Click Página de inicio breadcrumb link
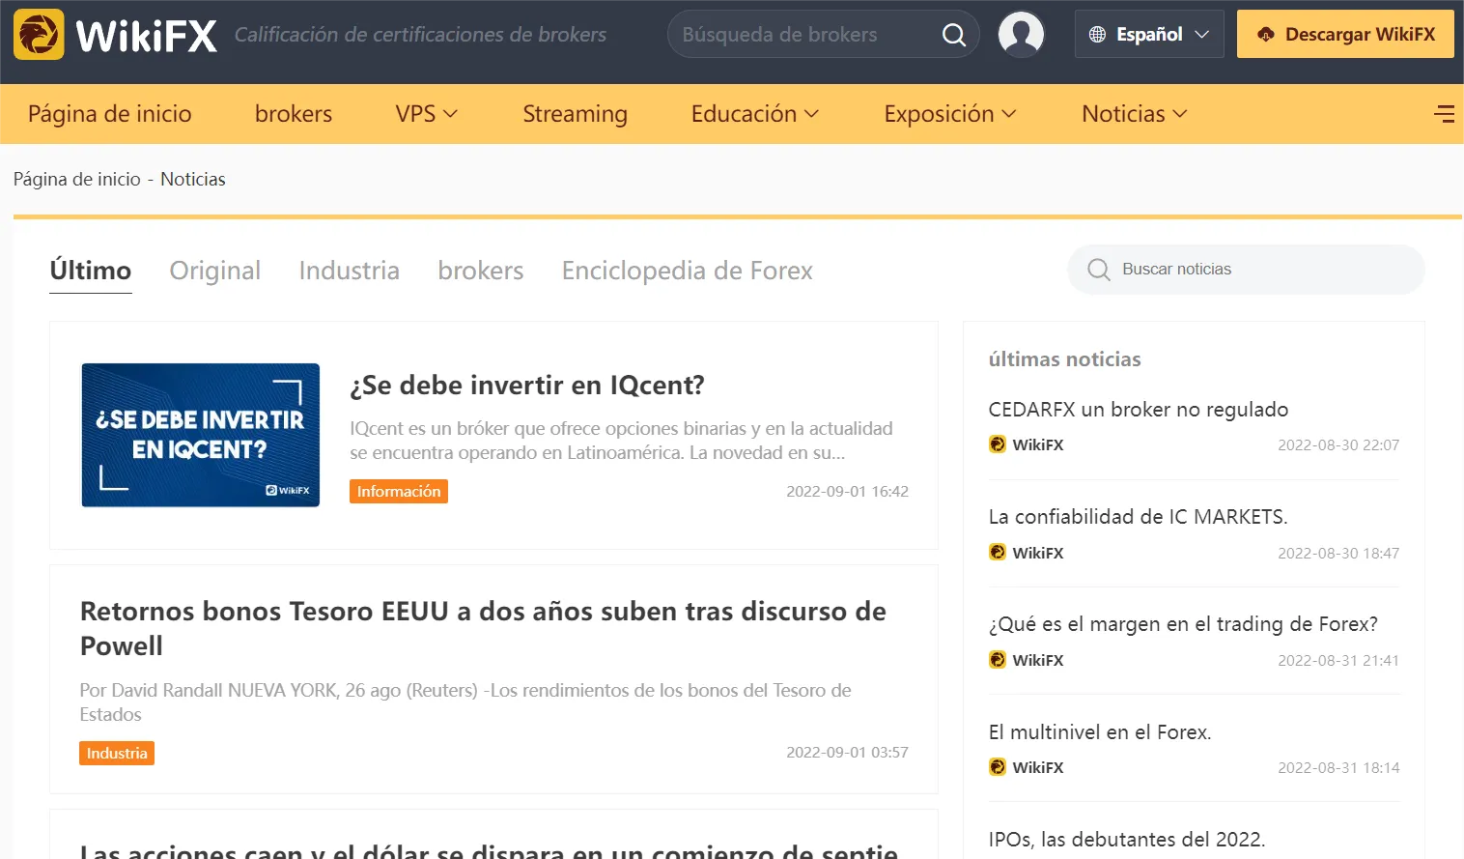The width and height of the screenshot is (1464, 859). click(77, 180)
